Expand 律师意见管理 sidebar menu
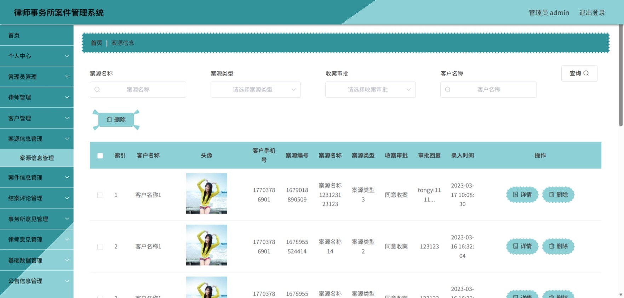 [x=37, y=239]
